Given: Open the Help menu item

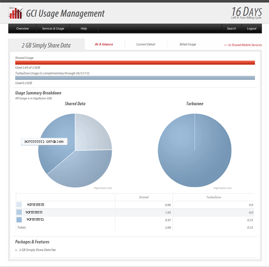Looking at the screenshot, I should [84, 28].
